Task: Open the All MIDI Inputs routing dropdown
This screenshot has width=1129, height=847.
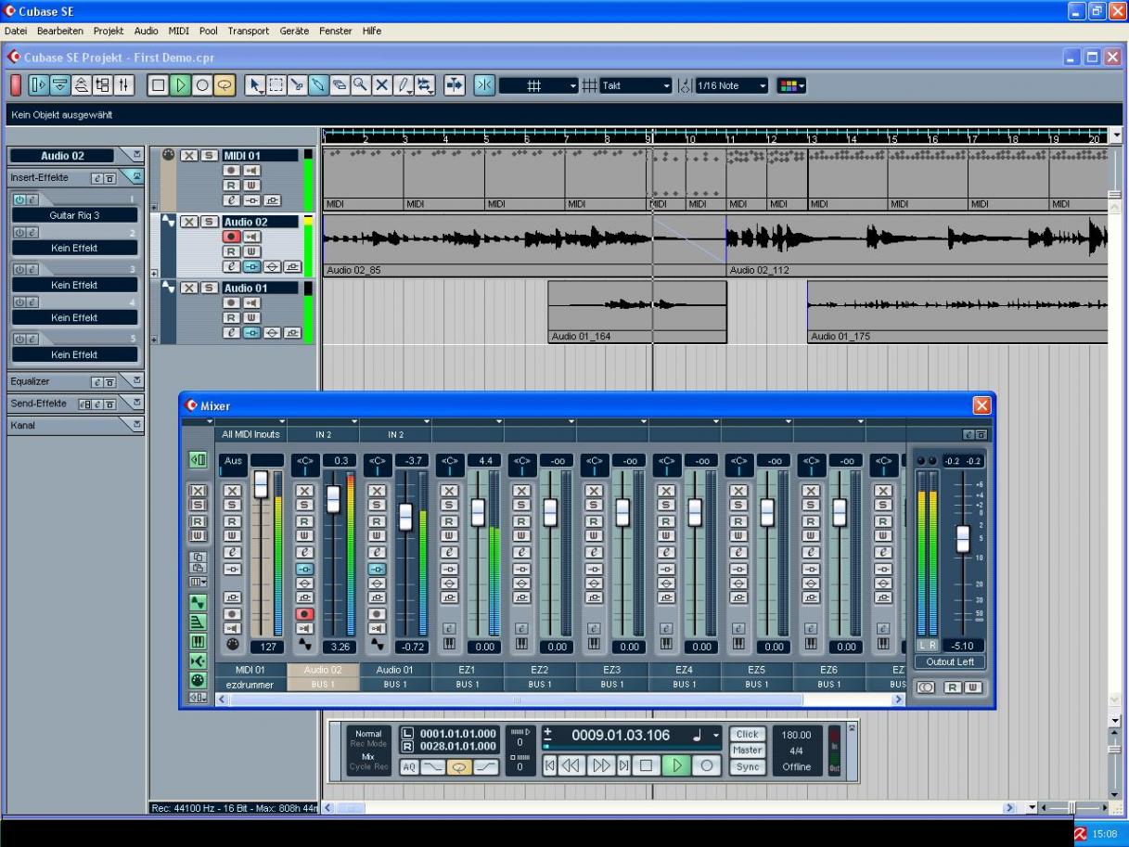Action: [250, 434]
